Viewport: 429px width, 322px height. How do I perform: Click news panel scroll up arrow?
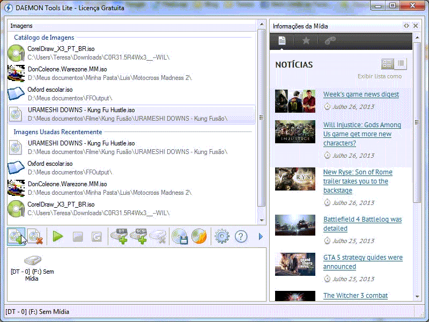pyautogui.click(x=417, y=37)
